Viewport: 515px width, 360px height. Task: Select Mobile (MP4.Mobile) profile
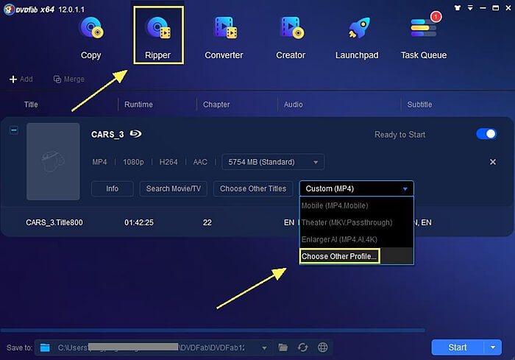356,205
